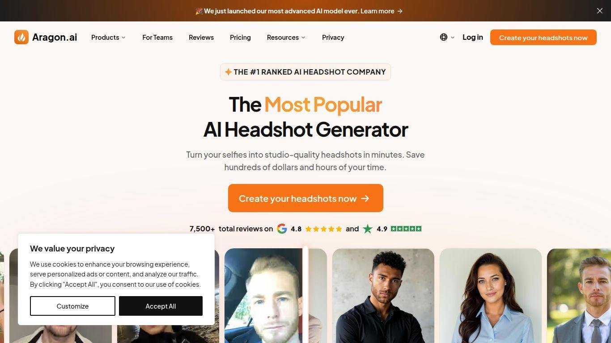Click the sparkle icon in #1 ranked badge
Screen dimensions: 611x343
point(228,72)
